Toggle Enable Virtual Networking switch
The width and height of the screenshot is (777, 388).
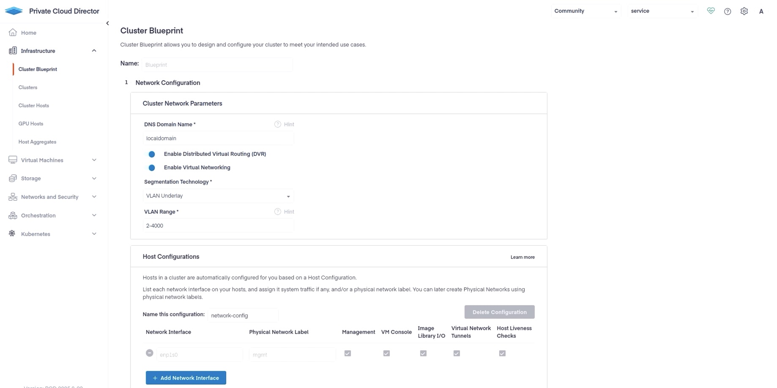coord(151,168)
